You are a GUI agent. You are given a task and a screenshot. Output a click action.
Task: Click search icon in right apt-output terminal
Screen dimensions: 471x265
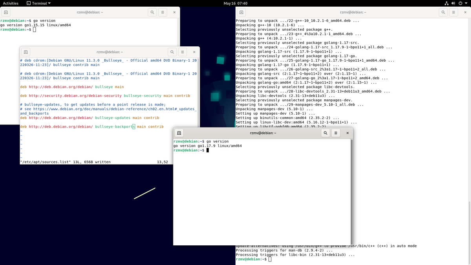[443, 13]
